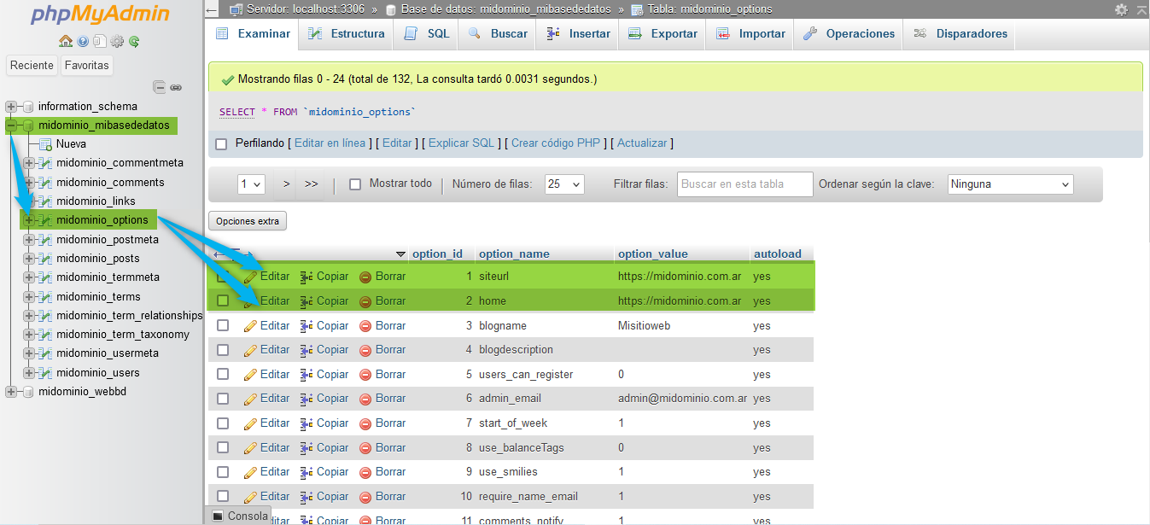Click Borrar icon for blogname row
Viewport: 1150px width, 525px height.
click(365, 325)
